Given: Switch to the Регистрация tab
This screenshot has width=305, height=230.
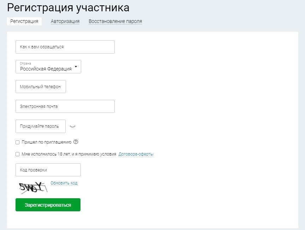Looking at the screenshot, I should (24, 21).
